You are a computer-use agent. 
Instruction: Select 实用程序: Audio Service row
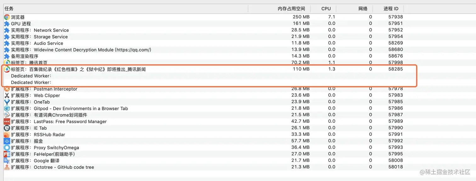pyautogui.click(x=37, y=43)
